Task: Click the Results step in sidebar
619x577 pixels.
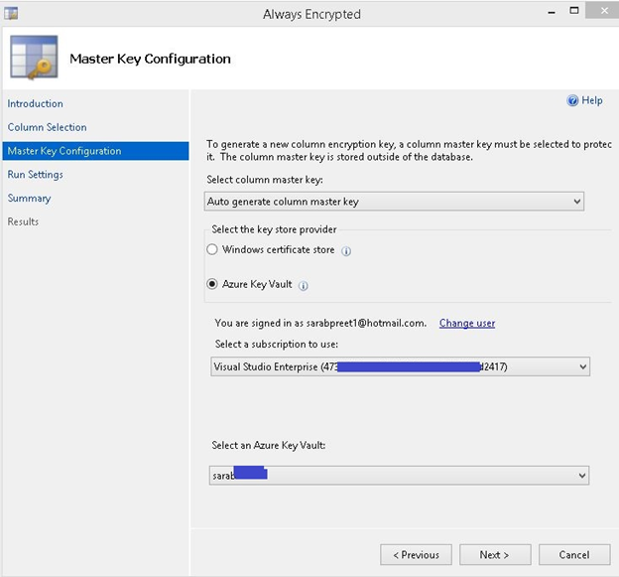Action: click(23, 221)
